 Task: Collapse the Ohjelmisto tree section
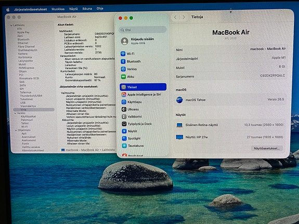pos(16,130)
